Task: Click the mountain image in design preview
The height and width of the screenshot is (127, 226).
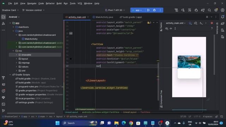Action: coord(189,62)
